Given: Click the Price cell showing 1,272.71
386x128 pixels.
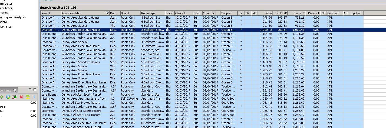Looking at the screenshot, I should (266, 107).
